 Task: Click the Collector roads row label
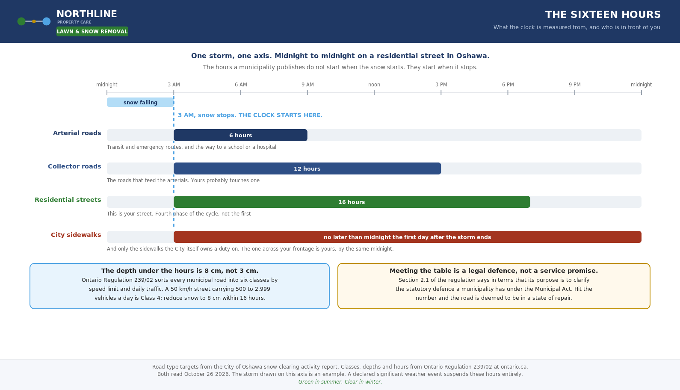click(x=74, y=167)
